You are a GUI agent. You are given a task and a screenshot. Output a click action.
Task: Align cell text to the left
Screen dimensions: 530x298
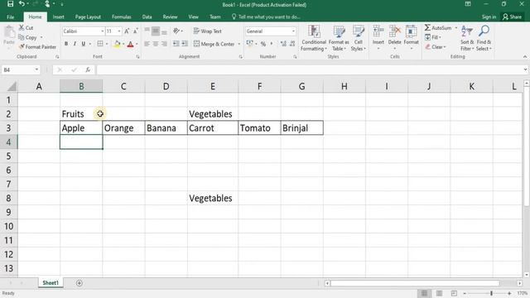point(147,44)
